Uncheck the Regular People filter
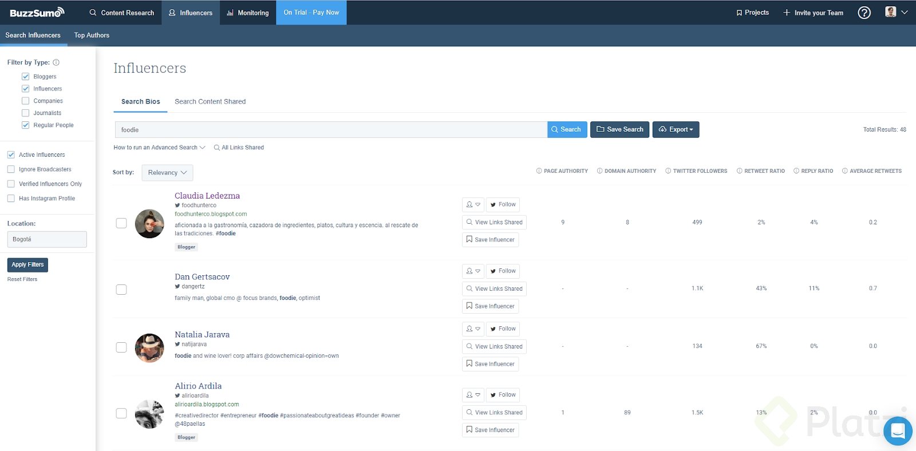 tap(25, 125)
